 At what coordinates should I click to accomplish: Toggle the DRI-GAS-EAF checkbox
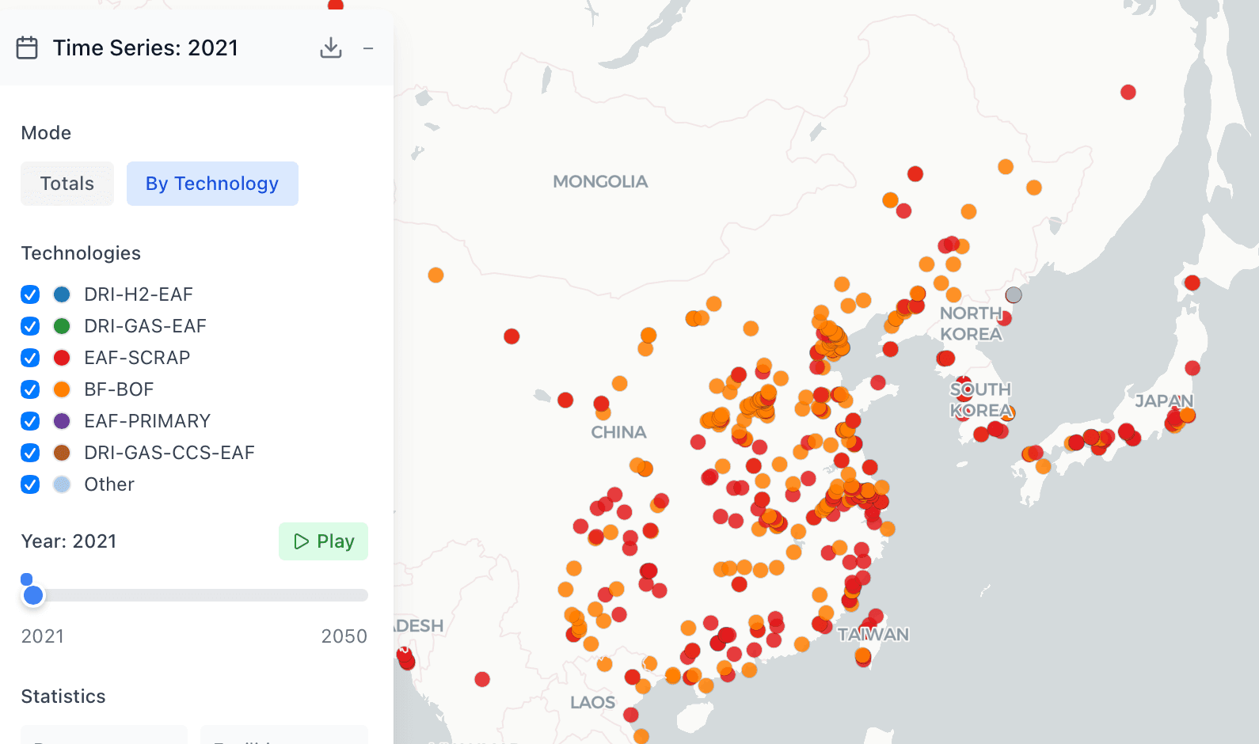coord(30,326)
